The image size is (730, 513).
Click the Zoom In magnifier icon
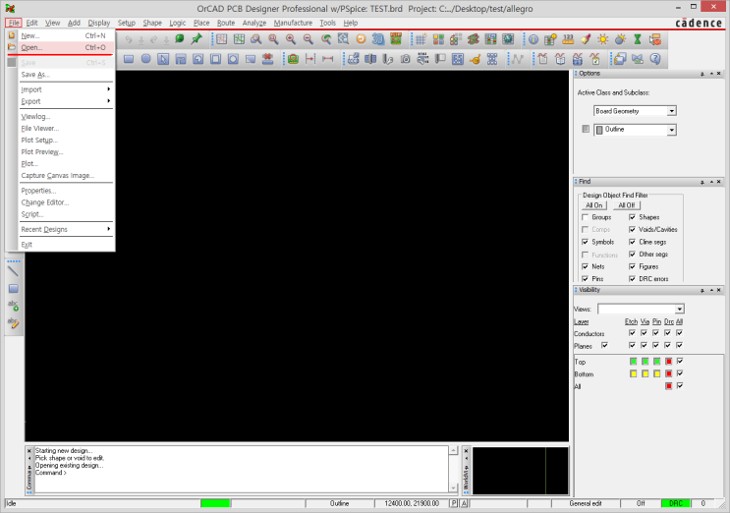291,39
